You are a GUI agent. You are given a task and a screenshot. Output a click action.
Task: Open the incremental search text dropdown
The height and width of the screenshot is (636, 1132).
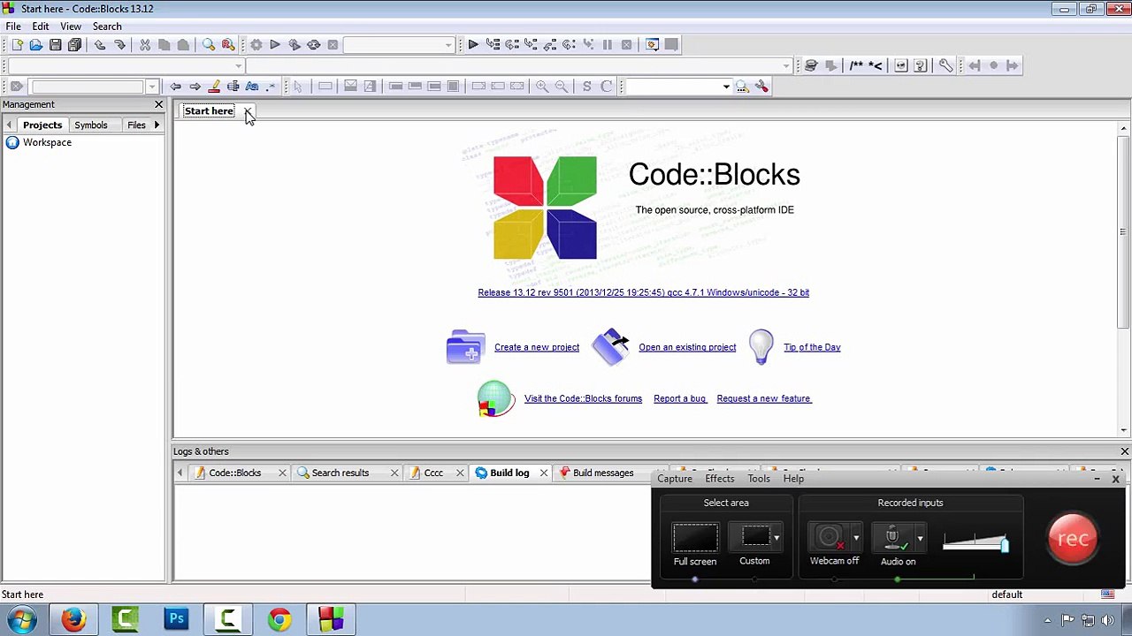coord(152,87)
